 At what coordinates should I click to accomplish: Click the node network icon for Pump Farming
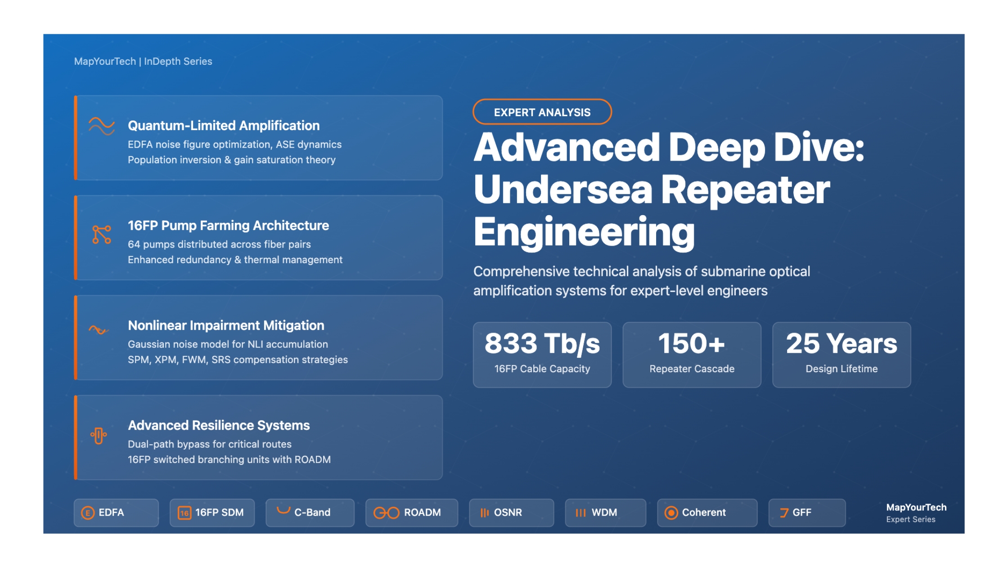point(102,234)
